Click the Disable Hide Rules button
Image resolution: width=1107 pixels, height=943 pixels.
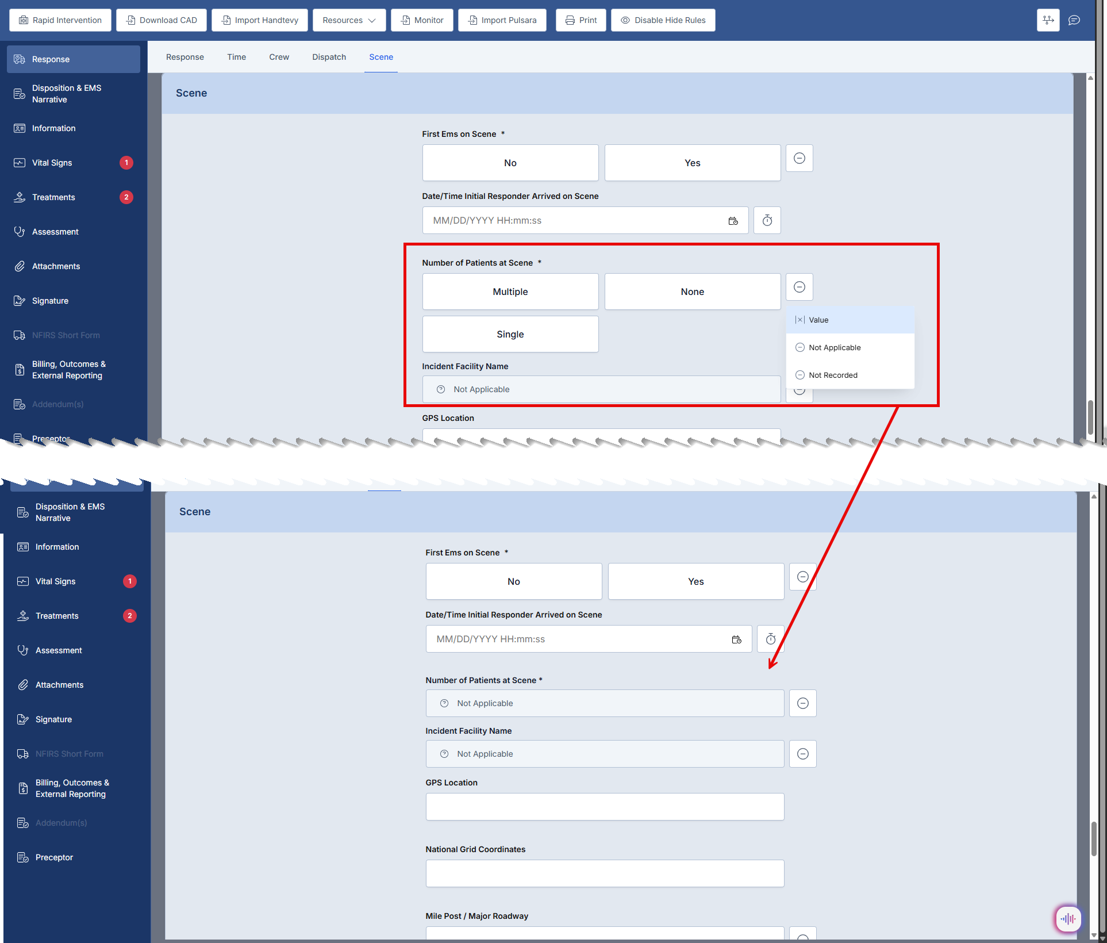click(663, 20)
